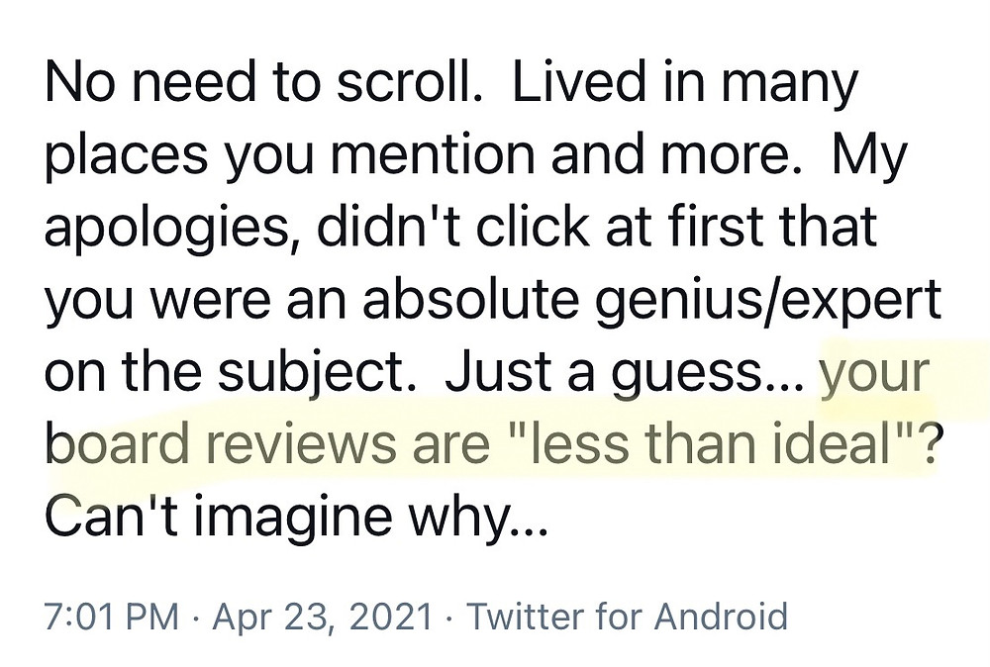Click the highlighted word "your"
Viewport: 990px width, 667px height.
874,373
